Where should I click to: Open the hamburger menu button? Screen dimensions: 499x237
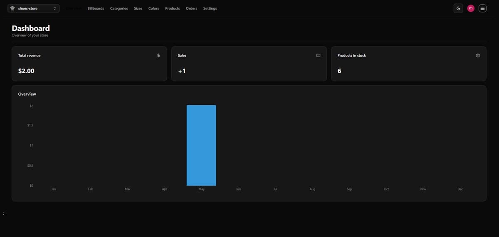point(482,8)
